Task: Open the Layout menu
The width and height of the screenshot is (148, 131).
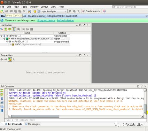Action: coord(45,7)
